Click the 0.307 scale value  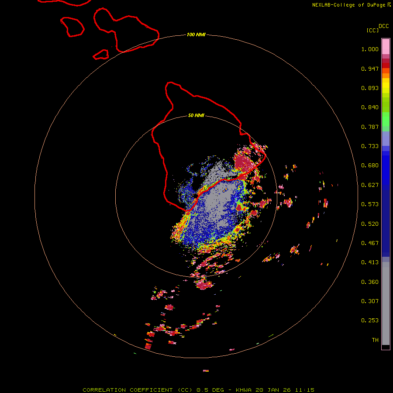(370, 301)
